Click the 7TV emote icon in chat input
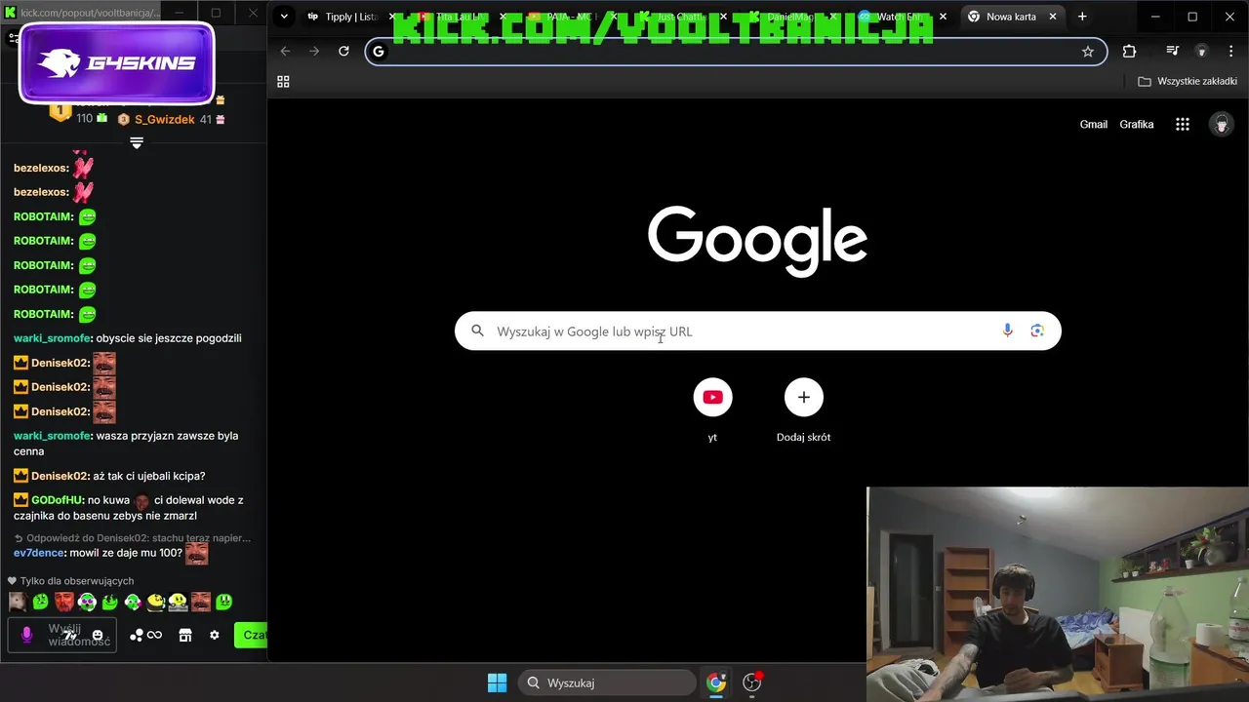Screen dimensions: 1249x702 (70, 636)
